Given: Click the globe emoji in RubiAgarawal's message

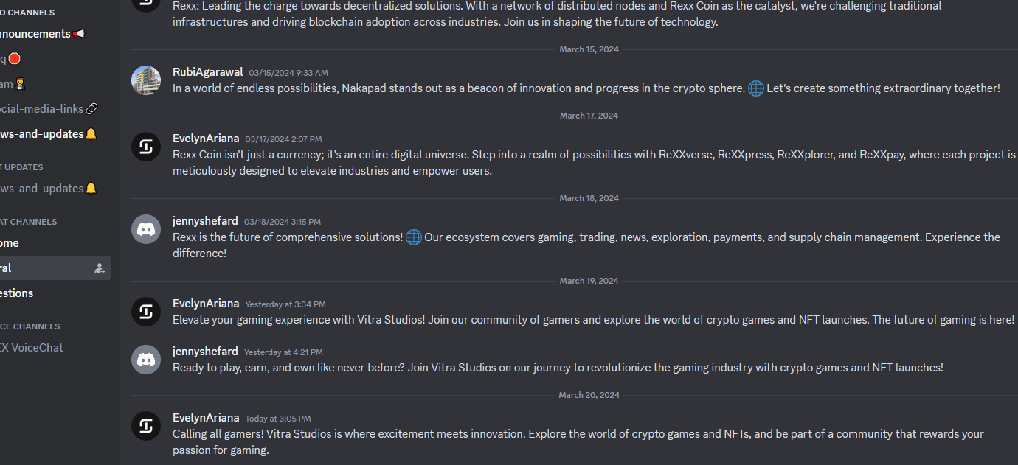Looking at the screenshot, I should (756, 88).
